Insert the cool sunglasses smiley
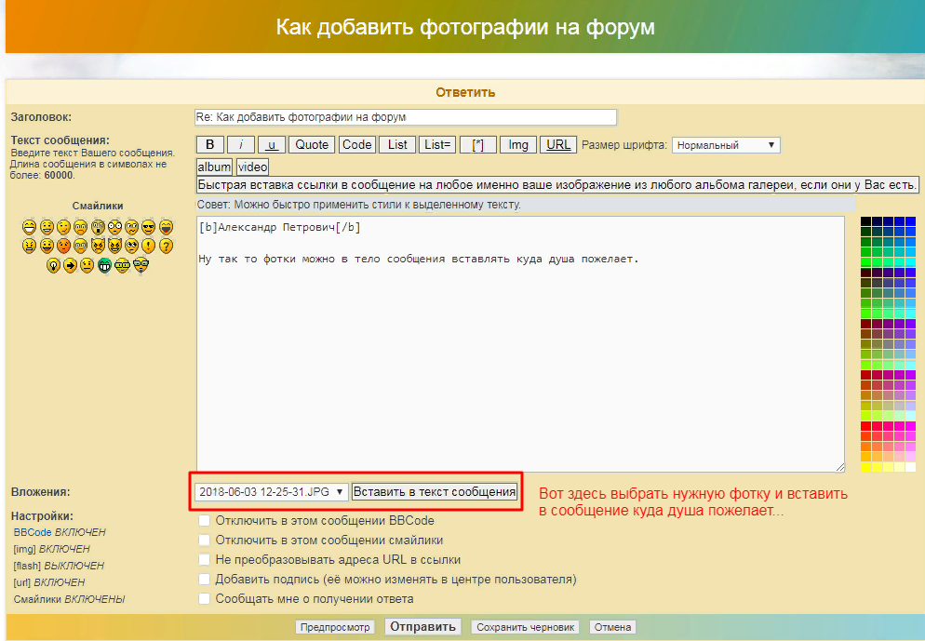 click(x=149, y=226)
